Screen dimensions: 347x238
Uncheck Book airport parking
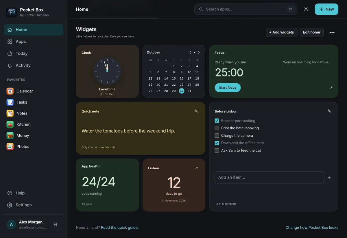(217, 121)
